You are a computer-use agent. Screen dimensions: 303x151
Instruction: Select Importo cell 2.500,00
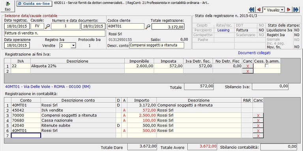click(142, 115)
